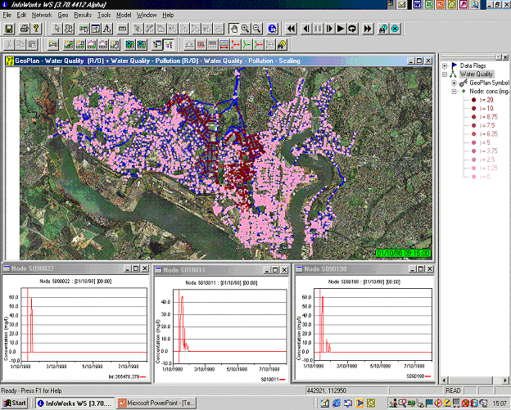Viewport: 511px width, 410px height.
Task: Collapse the Water Quality tree node
Action: [444, 74]
